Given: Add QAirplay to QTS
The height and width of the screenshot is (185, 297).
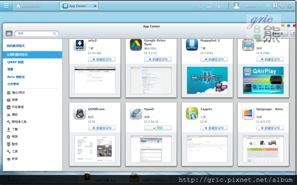Looking at the screenshot, I should click(x=270, y=60).
